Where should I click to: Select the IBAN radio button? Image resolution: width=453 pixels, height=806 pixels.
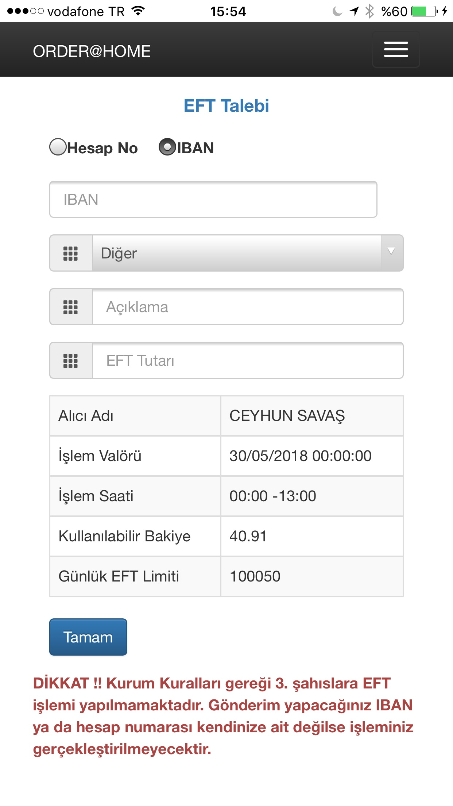click(167, 147)
